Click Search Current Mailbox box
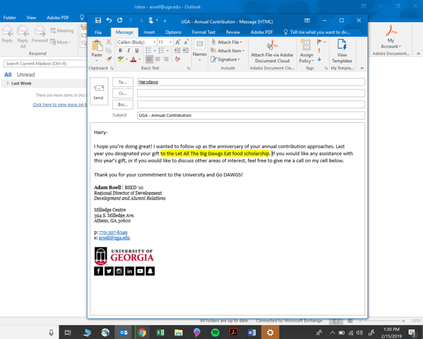The height and width of the screenshot is (339, 423). pos(45,64)
